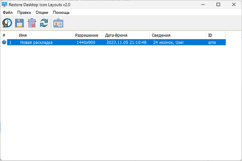
Task: Sort by the Сведения column header
Action: (178, 35)
